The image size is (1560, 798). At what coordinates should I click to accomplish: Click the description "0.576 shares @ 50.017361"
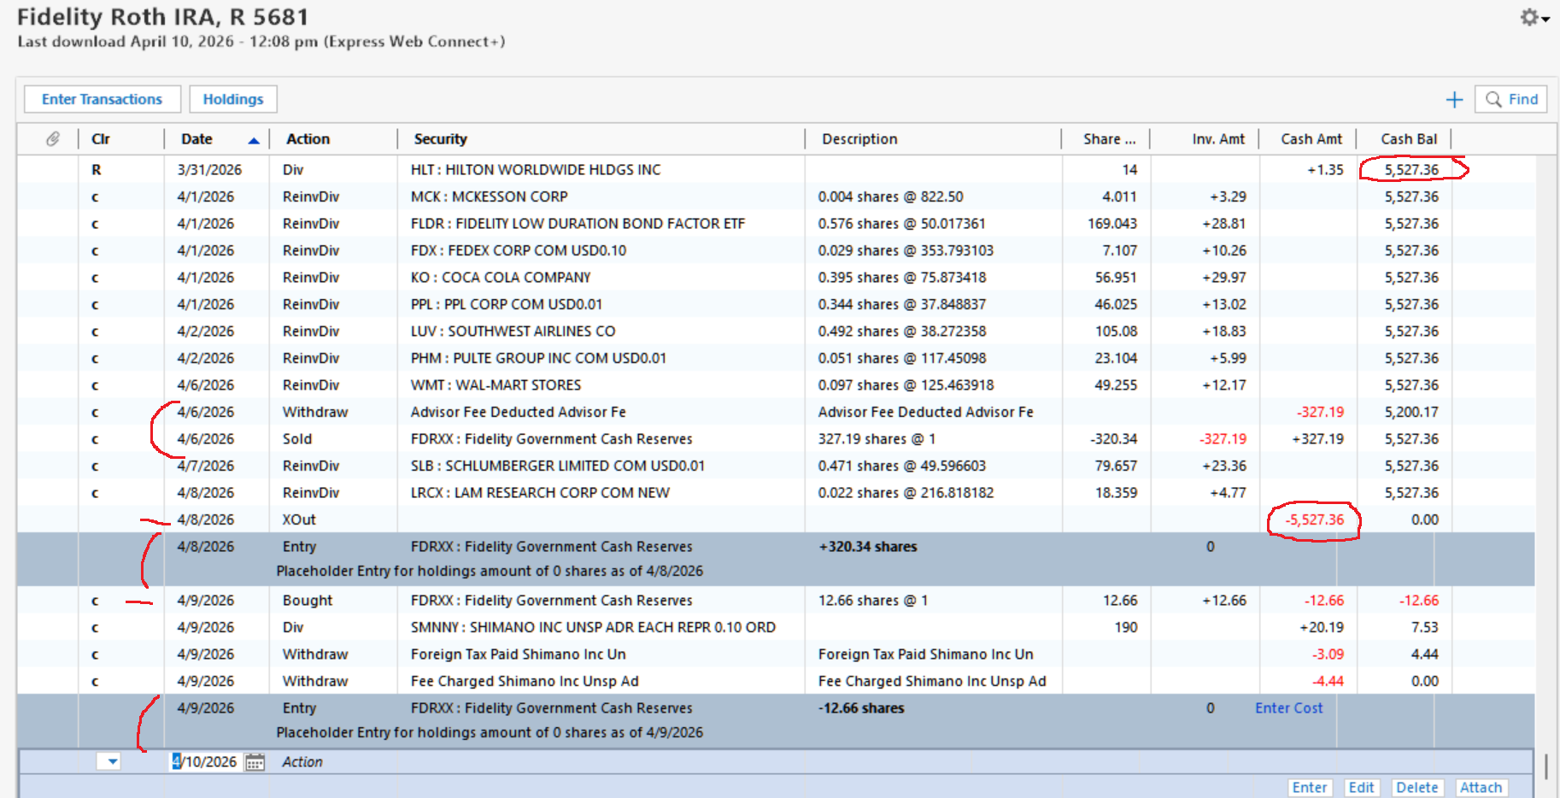[901, 223]
